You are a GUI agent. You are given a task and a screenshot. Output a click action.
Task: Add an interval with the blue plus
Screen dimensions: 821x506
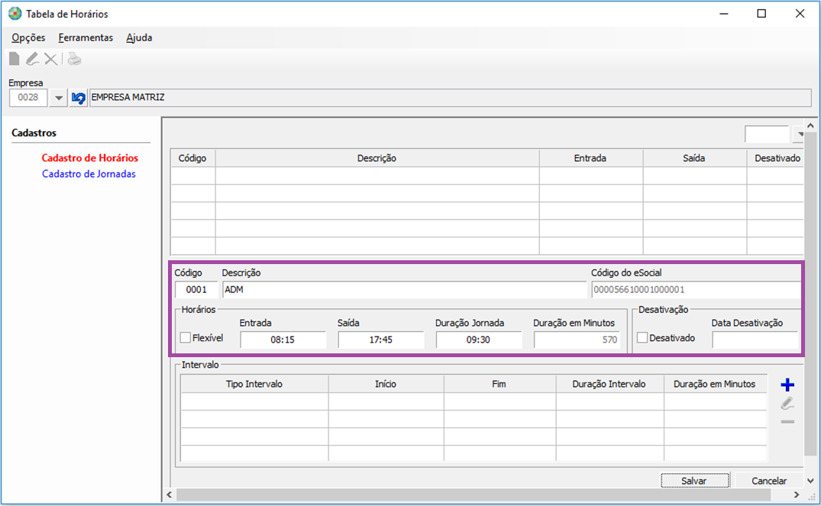pos(787,385)
